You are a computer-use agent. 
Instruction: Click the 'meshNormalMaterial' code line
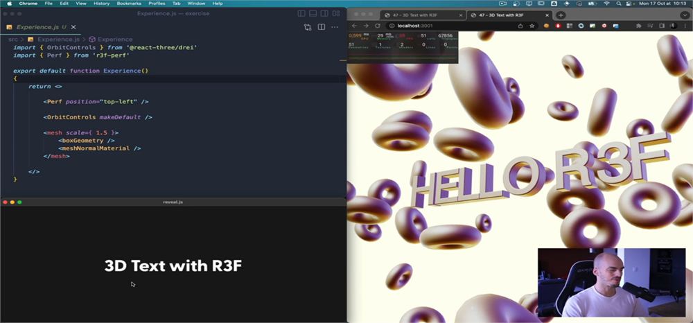pos(99,148)
